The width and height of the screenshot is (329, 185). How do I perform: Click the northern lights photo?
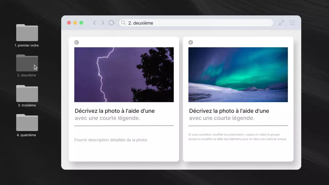[x=238, y=75]
